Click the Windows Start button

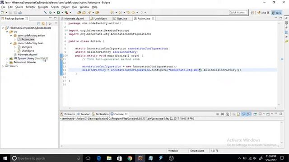tap(5, 158)
